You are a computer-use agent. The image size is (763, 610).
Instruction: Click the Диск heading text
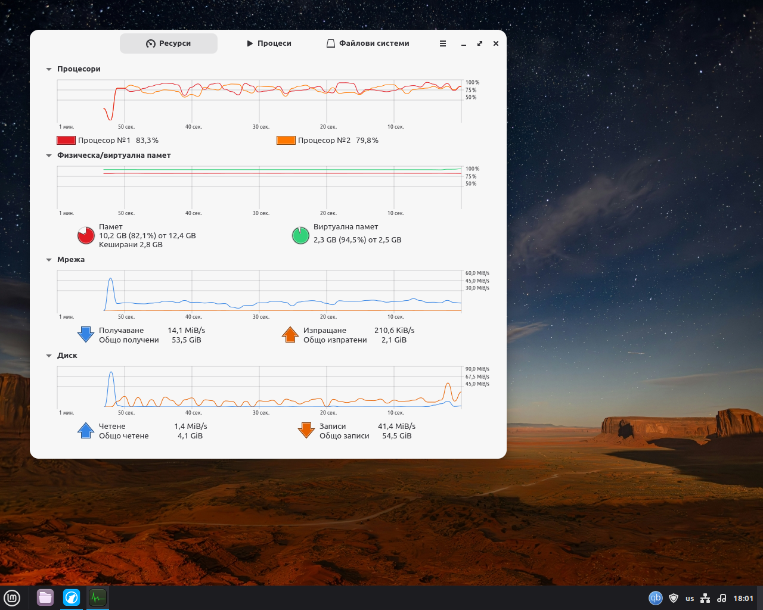67,356
